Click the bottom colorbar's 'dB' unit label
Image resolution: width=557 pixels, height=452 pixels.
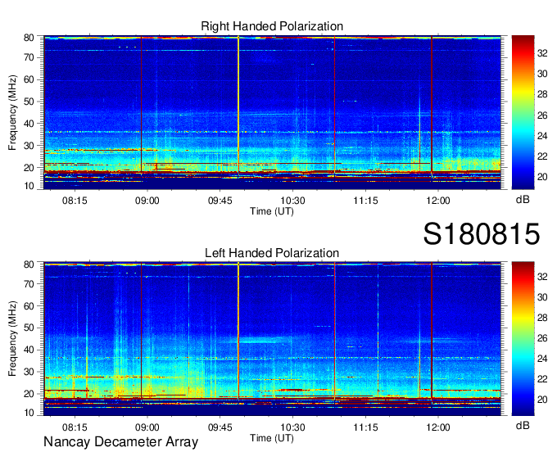pyautogui.click(x=523, y=425)
